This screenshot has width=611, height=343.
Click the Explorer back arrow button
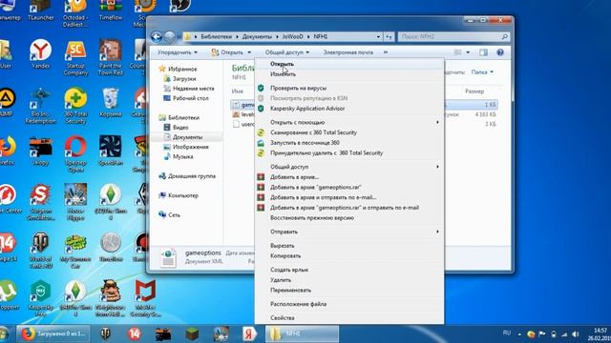pos(157,36)
